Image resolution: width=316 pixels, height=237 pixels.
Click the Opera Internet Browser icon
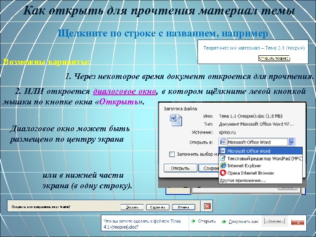[x=223, y=173]
